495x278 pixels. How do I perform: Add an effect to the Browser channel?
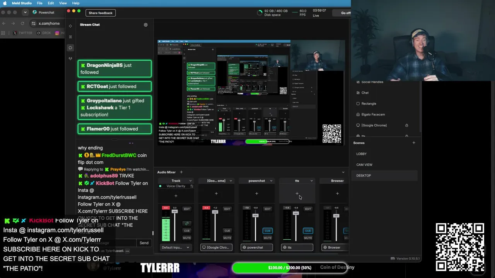[x=337, y=193]
